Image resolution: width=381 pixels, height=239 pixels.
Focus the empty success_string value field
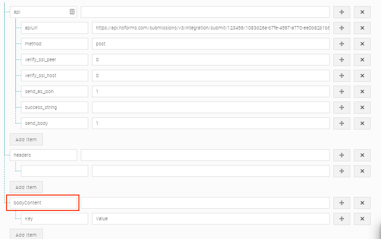[211, 108]
